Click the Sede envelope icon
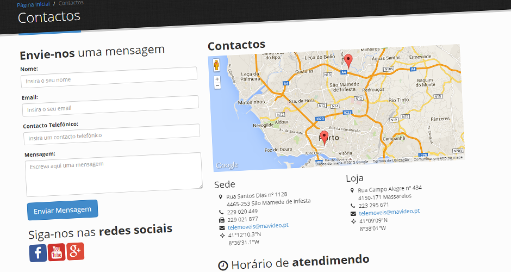 pos(222,227)
